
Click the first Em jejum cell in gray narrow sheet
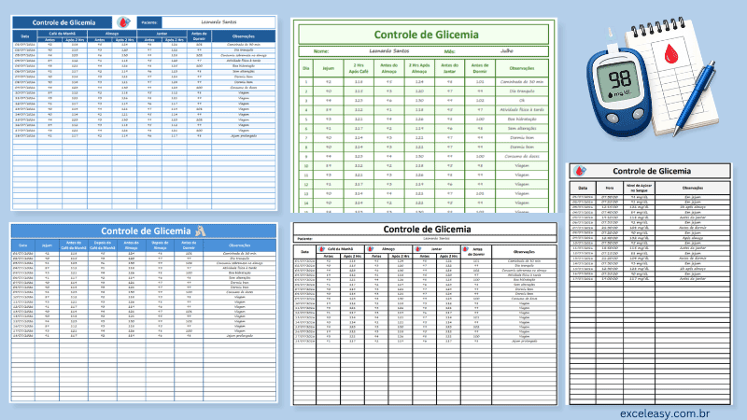[693, 197]
